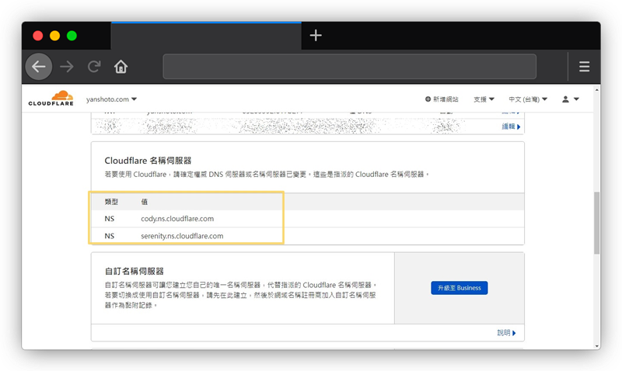Reload the page with the refresh icon
This screenshot has height=371, width=622.
[x=94, y=67]
